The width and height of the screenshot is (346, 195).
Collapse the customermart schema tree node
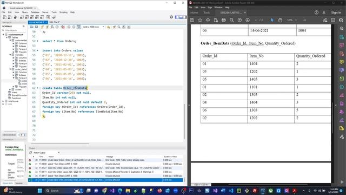pyautogui.click(x=3, y=35)
